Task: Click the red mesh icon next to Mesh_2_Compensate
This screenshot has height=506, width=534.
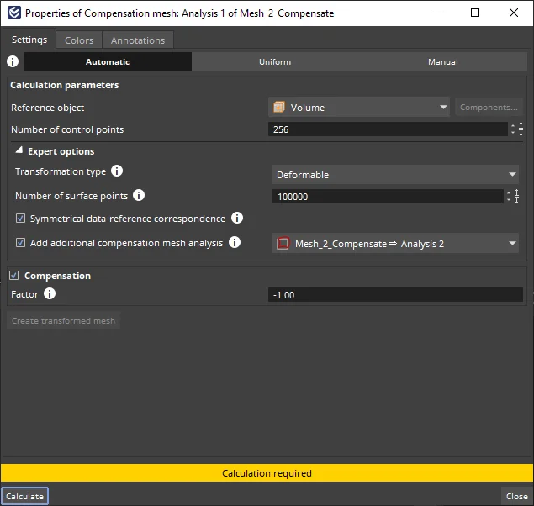Action: point(283,243)
